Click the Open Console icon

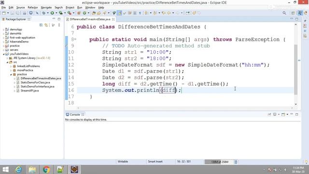283,115
